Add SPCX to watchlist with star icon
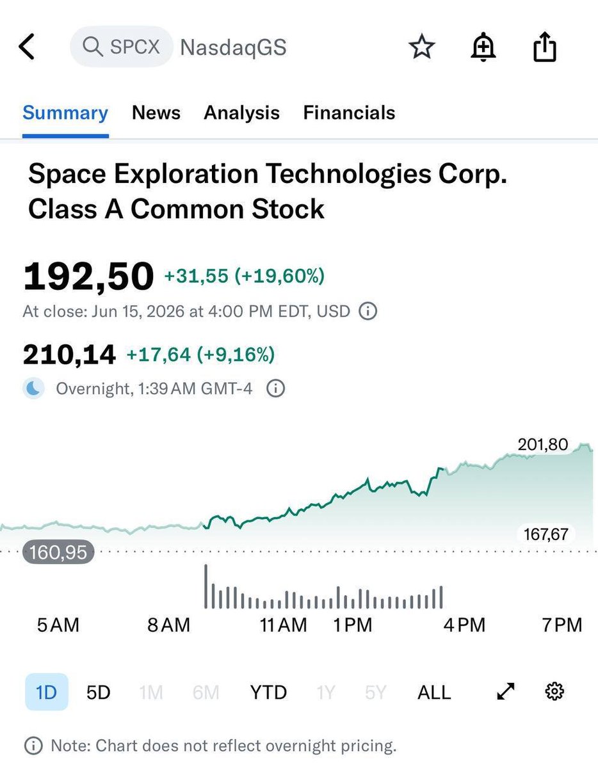The image size is (598, 768). [x=422, y=47]
